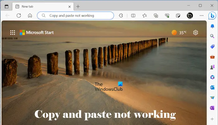This screenshot has width=218, height=125.
Task: Maximize the browser window
Action: [x=200, y=5]
